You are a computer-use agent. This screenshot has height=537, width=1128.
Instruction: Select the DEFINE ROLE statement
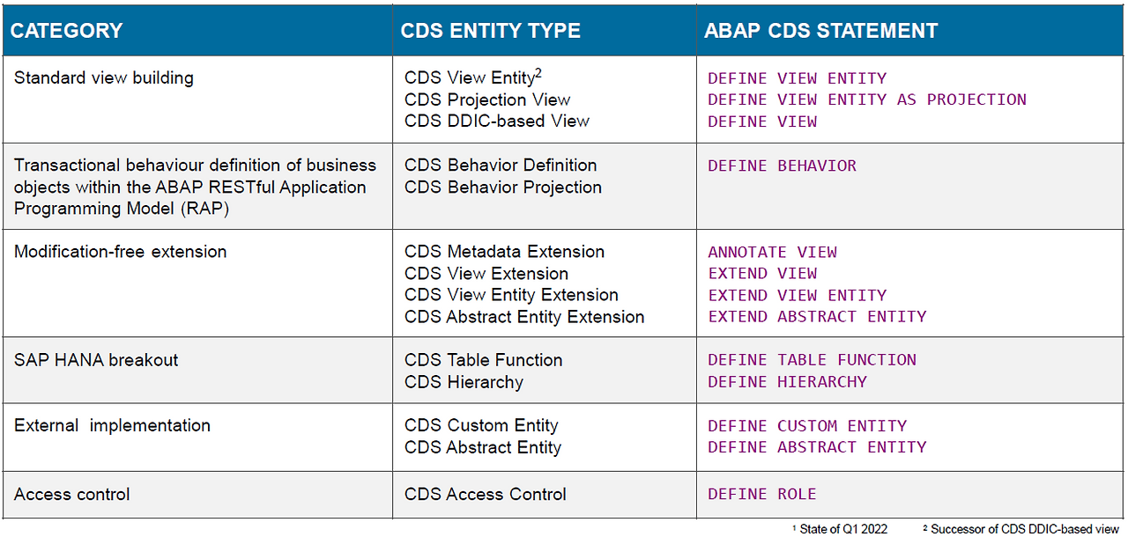point(762,495)
